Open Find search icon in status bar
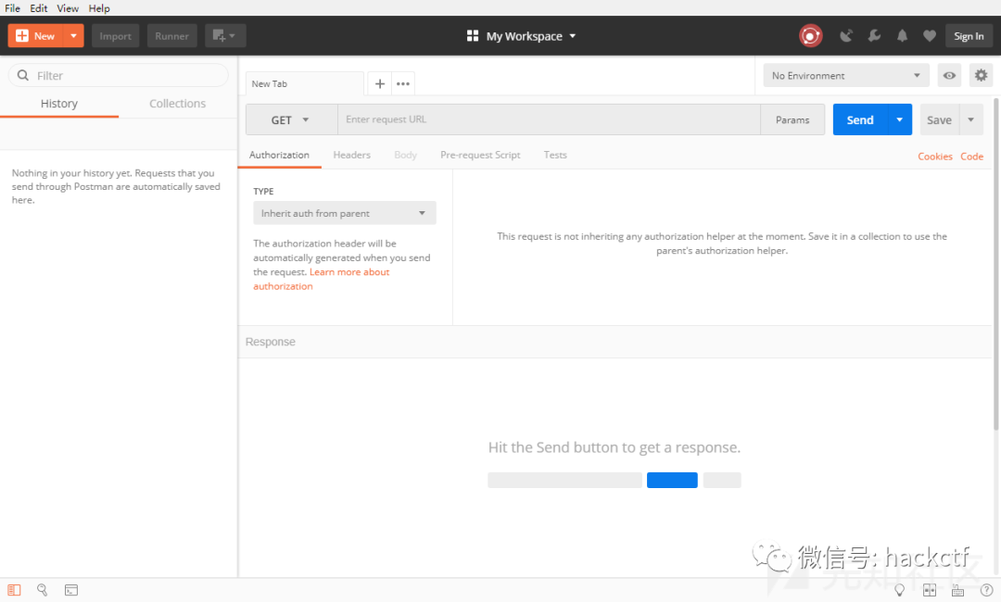Viewport: 1001px width, 602px height. 42,590
